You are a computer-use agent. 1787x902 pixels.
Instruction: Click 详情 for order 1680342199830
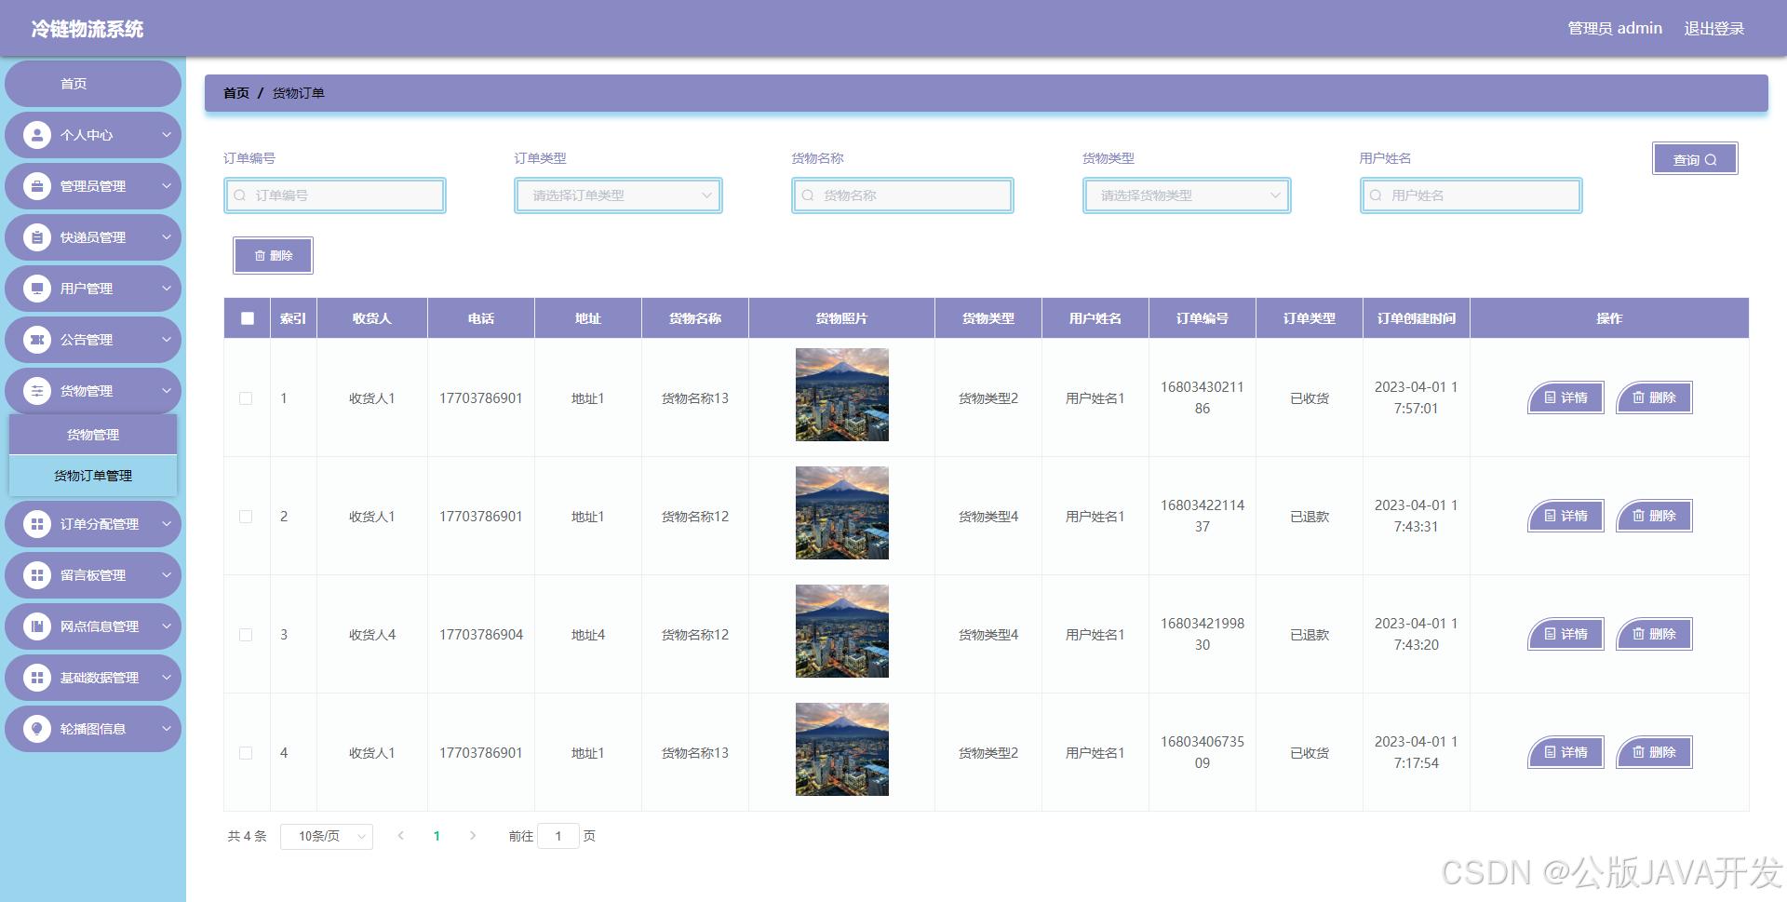tap(1566, 634)
